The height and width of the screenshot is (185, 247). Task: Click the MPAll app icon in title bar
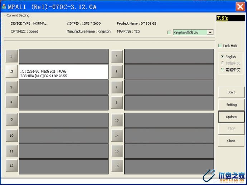pyautogui.click(x=4, y=6)
